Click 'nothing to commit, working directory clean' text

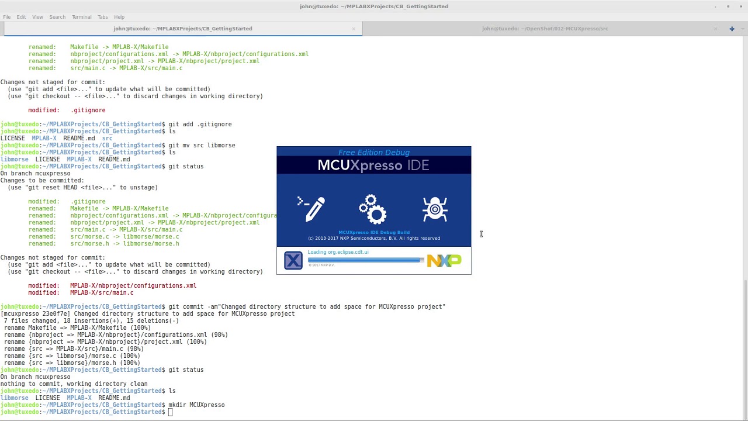tap(74, 384)
